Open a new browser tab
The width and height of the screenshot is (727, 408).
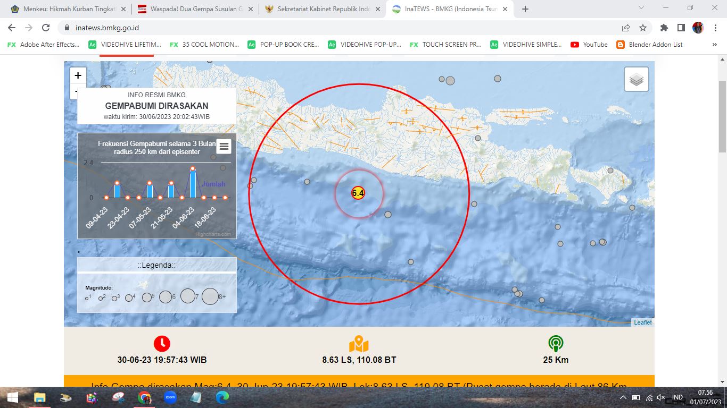click(x=525, y=9)
